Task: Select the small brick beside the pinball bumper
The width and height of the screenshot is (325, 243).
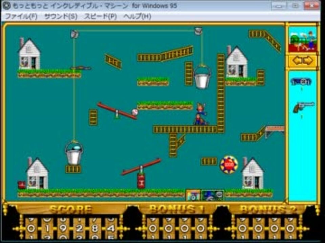Action: 209,161
